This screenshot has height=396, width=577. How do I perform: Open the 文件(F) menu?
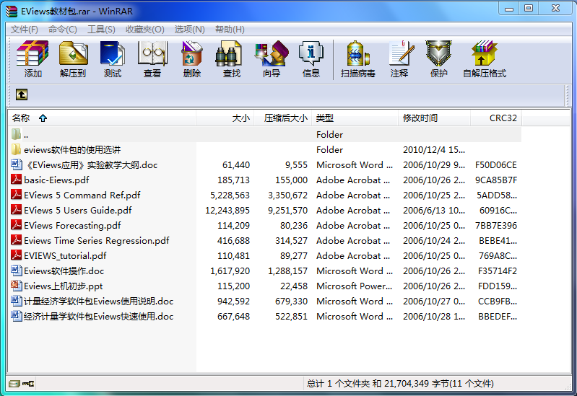tap(25, 30)
